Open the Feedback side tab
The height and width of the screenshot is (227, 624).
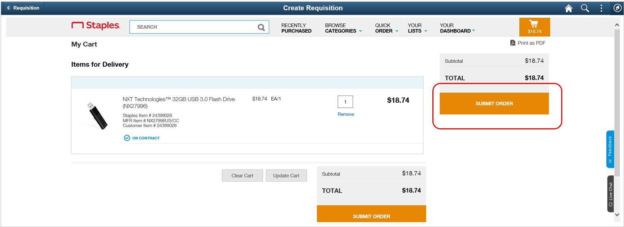[610, 149]
